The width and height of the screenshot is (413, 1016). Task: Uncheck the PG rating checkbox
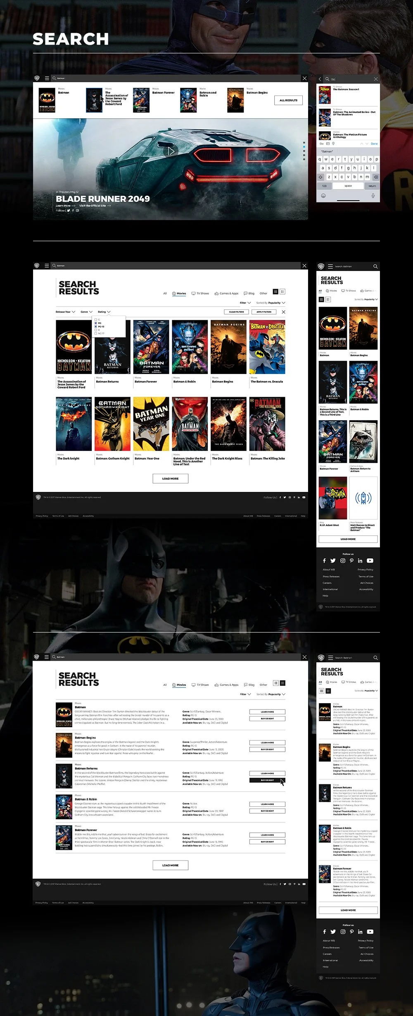point(96,323)
